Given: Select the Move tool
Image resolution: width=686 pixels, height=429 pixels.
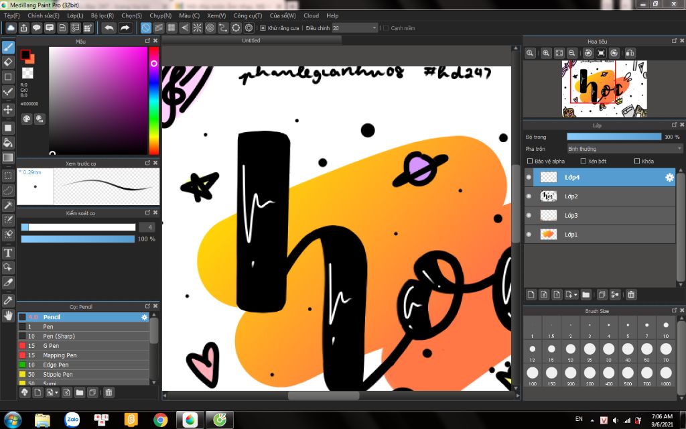Looking at the screenshot, I should tap(8, 109).
